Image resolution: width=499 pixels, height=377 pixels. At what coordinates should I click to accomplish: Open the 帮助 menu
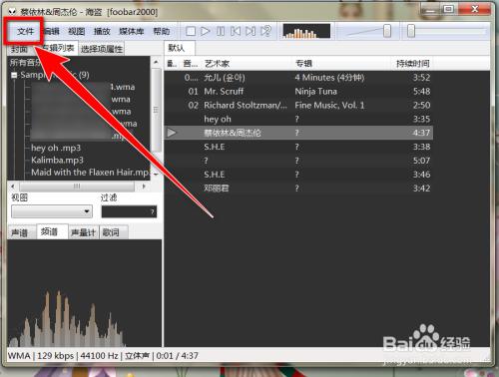(x=162, y=31)
